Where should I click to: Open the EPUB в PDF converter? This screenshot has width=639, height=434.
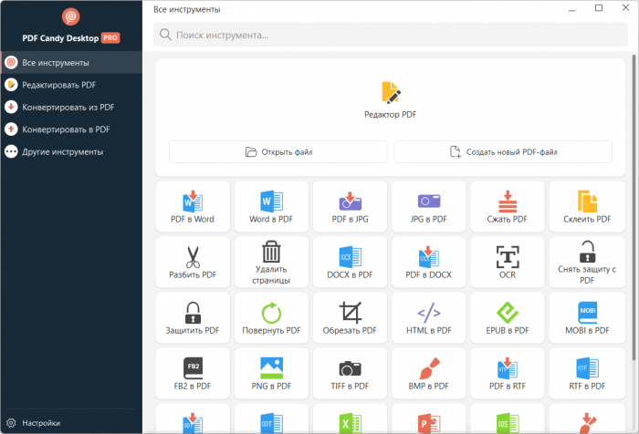[508, 318]
